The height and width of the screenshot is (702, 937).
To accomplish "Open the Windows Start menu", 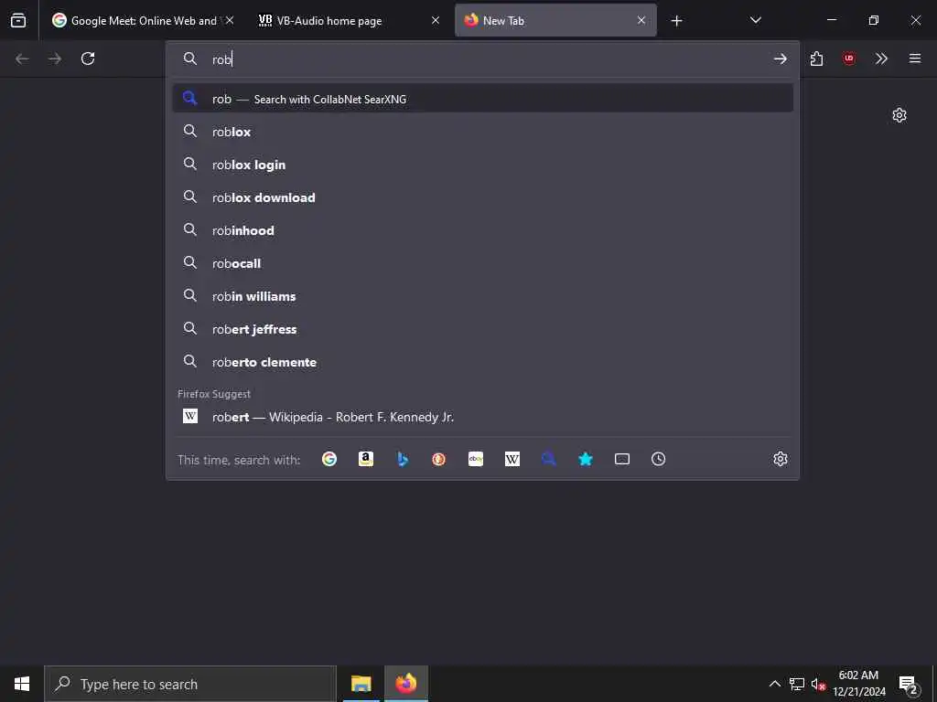I will click(22, 684).
